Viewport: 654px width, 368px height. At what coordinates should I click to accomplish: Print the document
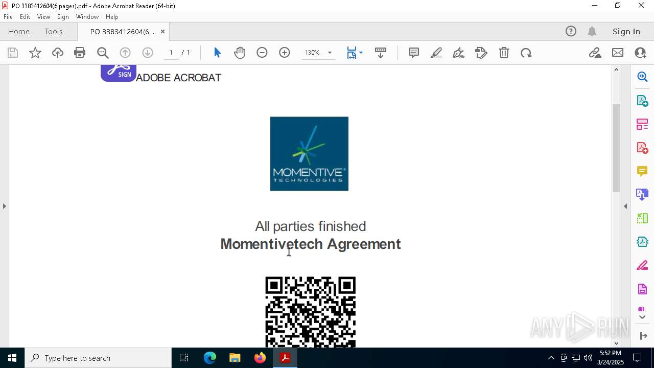click(x=80, y=53)
